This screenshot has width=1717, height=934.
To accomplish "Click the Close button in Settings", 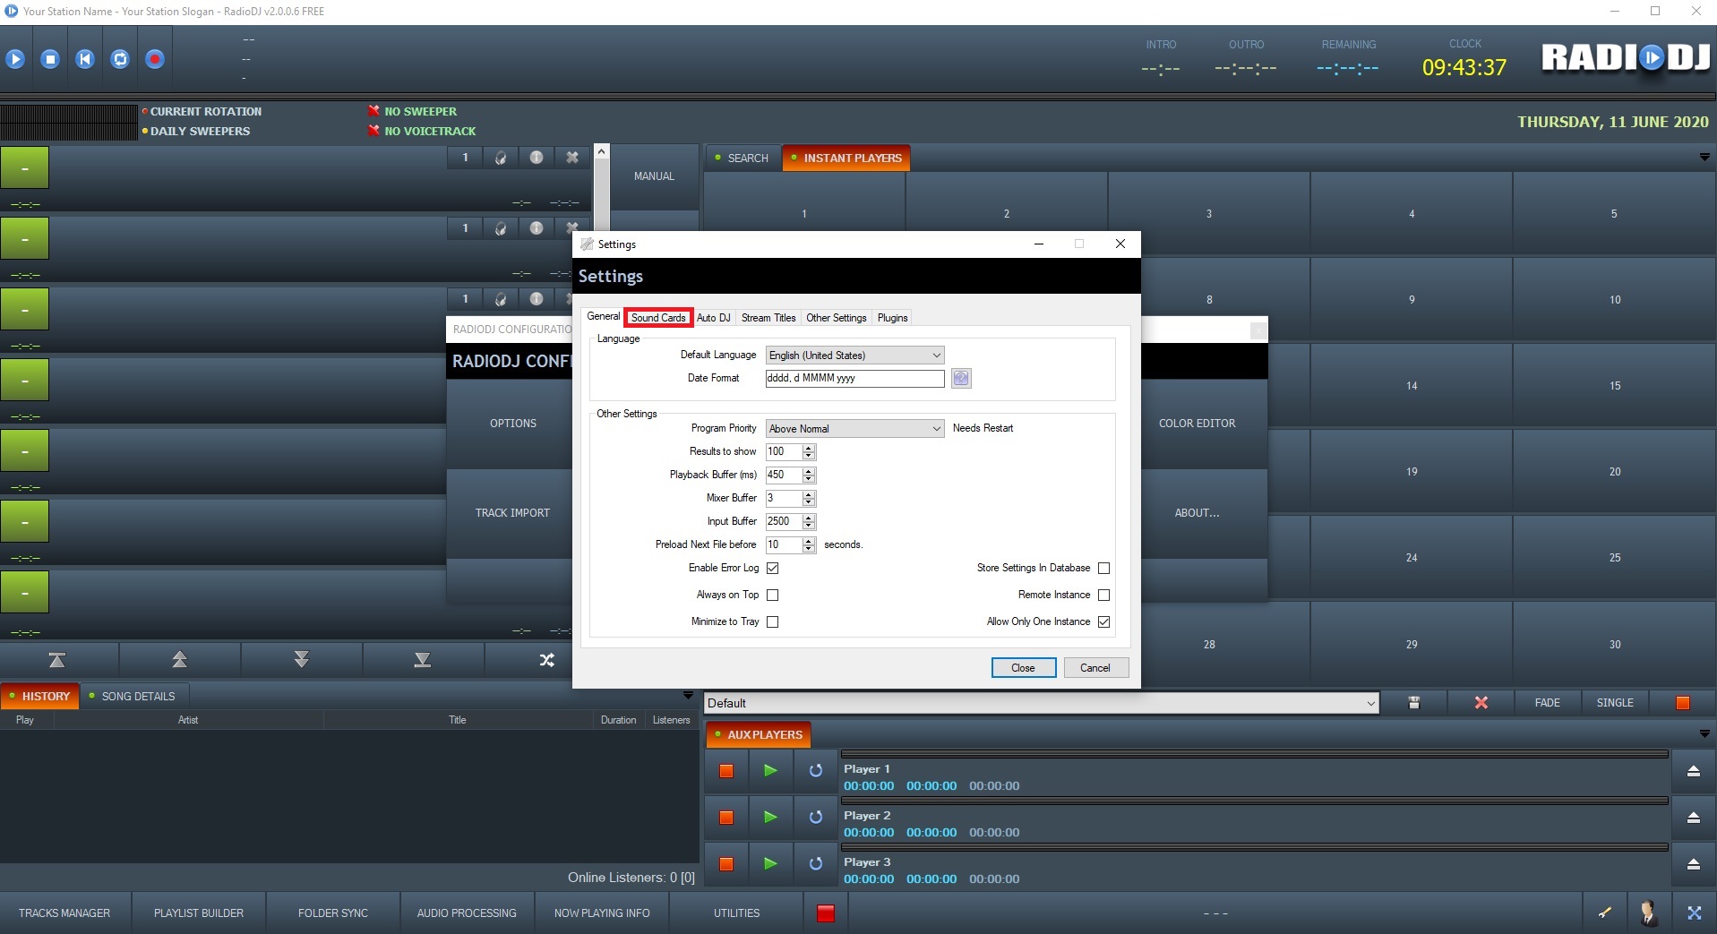I will pyautogui.click(x=1023, y=668).
